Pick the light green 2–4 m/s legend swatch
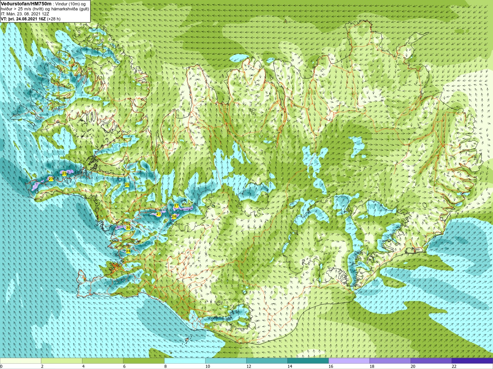This screenshot has width=493, height=369. coord(62,361)
